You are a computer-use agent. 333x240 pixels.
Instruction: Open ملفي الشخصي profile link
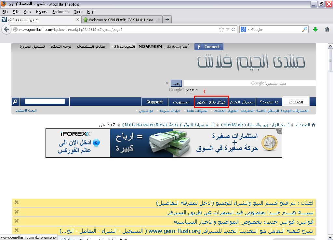pyautogui.click(x=91, y=47)
